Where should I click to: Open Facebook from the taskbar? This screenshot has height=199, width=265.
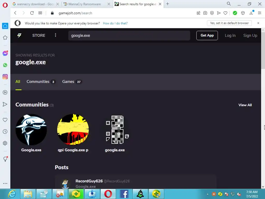coord(124,194)
